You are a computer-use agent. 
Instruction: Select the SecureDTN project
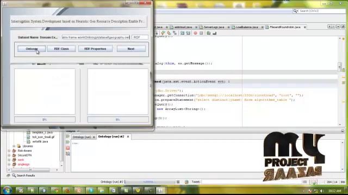point(24,155)
